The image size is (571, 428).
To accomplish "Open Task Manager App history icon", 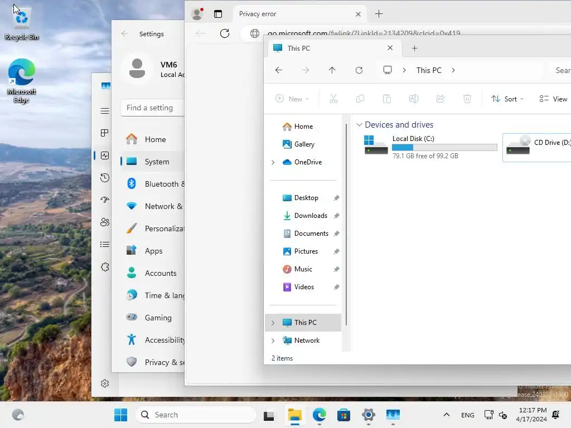I will (x=105, y=178).
